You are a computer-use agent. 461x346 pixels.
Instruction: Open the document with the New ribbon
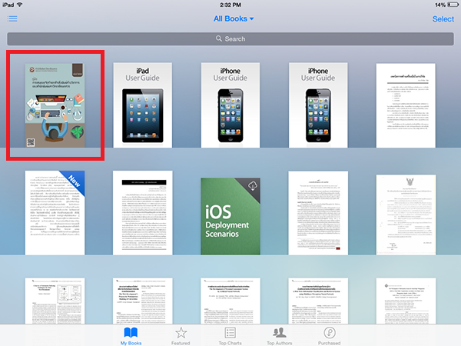coord(55,213)
